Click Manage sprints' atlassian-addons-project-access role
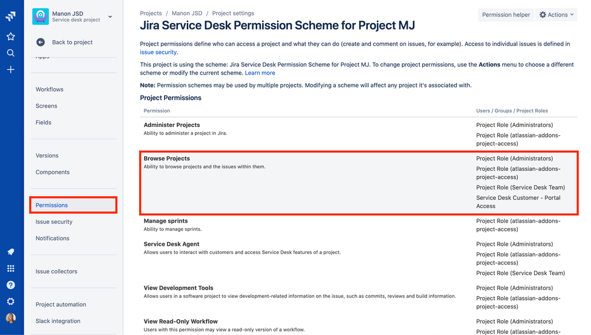This screenshot has height=335, width=591. (x=518, y=225)
